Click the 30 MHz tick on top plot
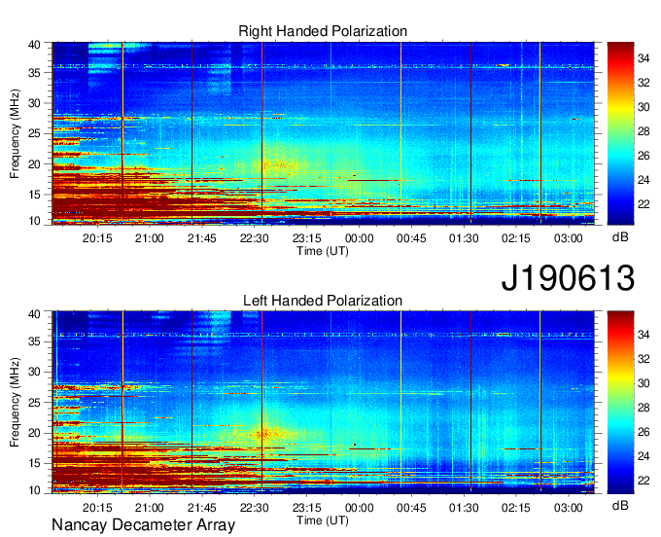Screen dimensions: 661x537 coord(34,103)
